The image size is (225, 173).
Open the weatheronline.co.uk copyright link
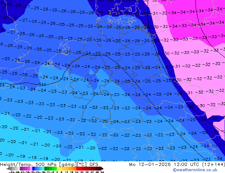(195, 170)
